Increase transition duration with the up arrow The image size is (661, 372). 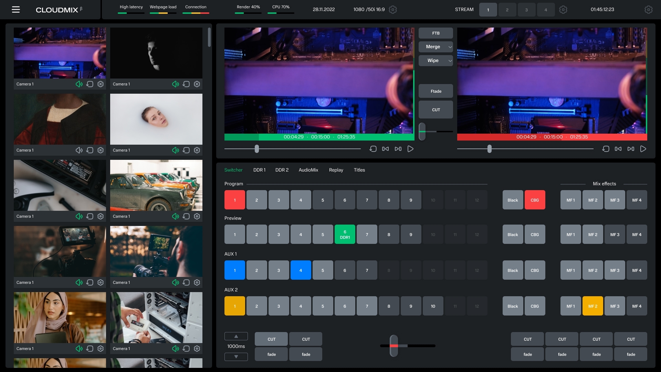(236, 336)
